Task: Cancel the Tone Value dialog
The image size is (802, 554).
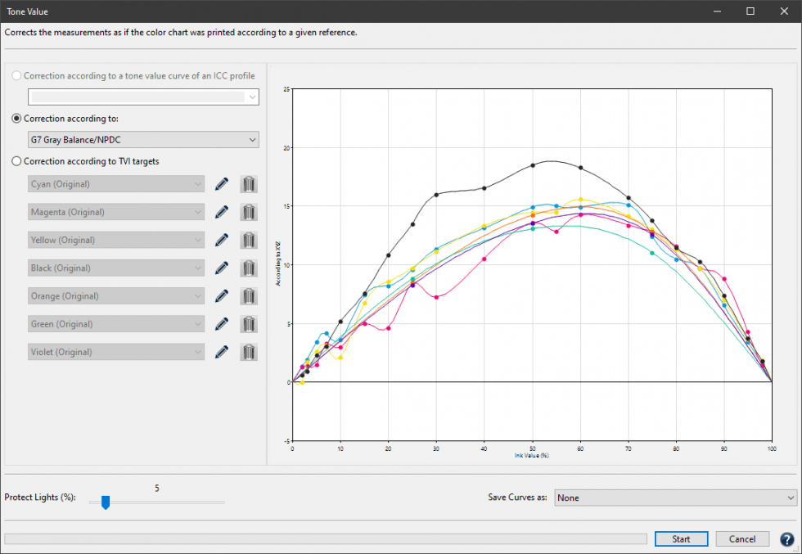Action: point(741,538)
